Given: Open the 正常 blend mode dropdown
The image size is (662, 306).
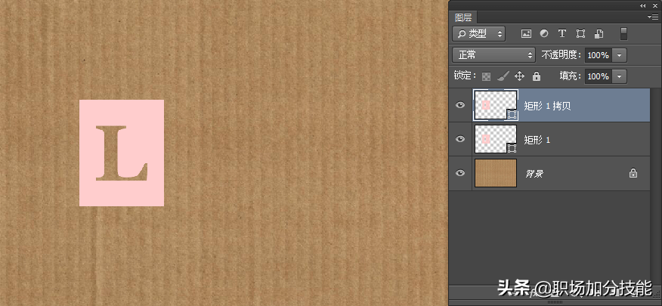Looking at the screenshot, I should (494, 55).
